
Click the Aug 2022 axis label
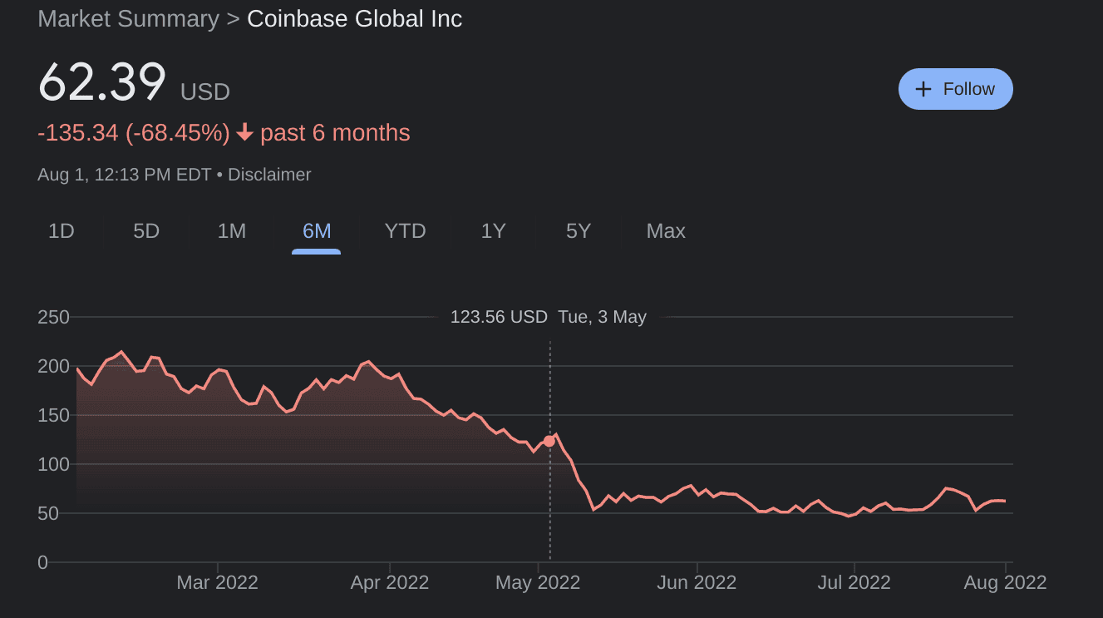(1006, 582)
